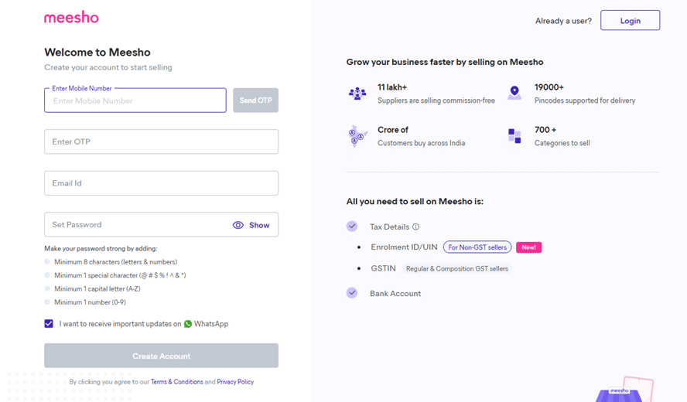The height and width of the screenshot is (402, 687).
Task: Click 'All you need to sell on Meesho is:'
Action: click(x=415, y=202)
